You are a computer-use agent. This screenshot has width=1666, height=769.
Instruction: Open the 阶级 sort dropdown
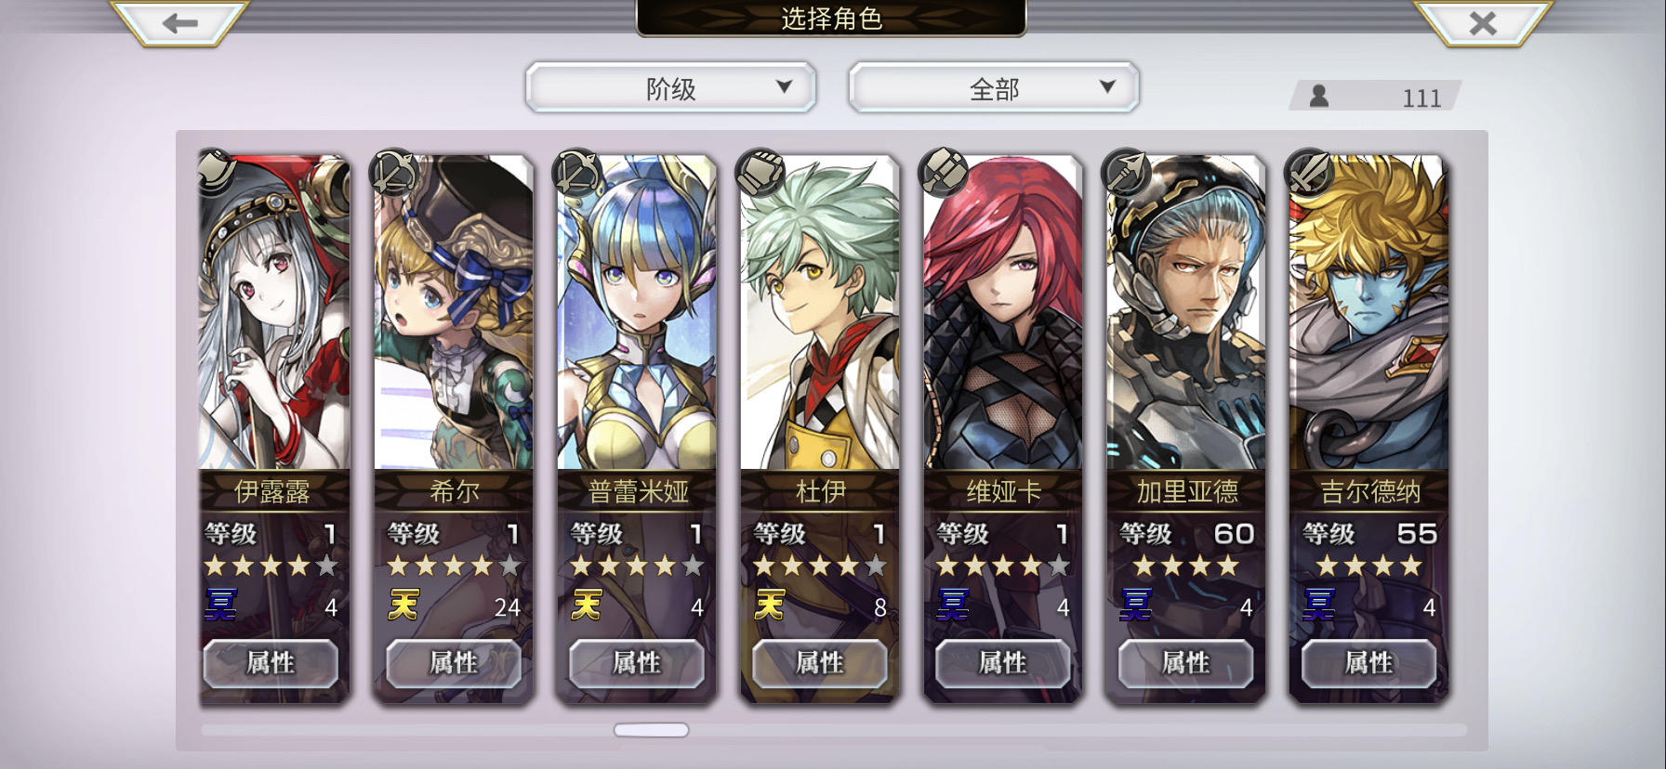pos(670,88)
